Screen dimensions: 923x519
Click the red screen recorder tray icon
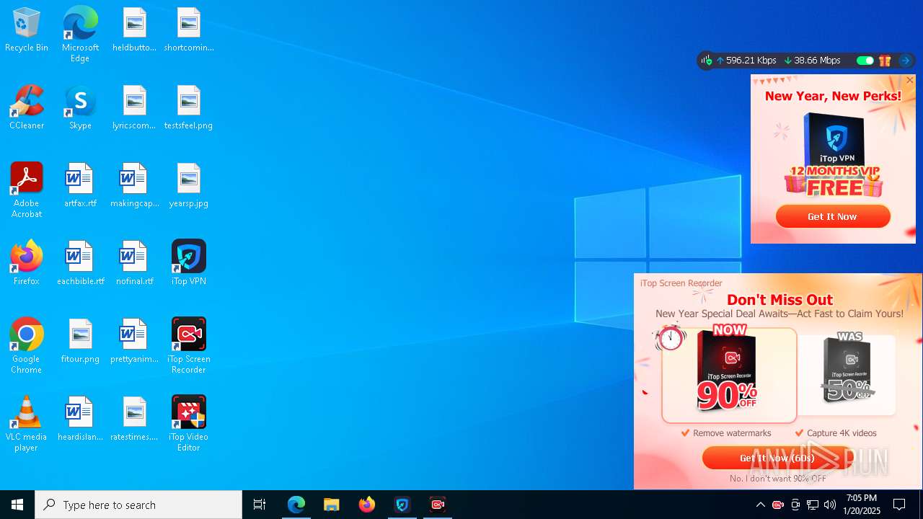click(x=777, y=505)
